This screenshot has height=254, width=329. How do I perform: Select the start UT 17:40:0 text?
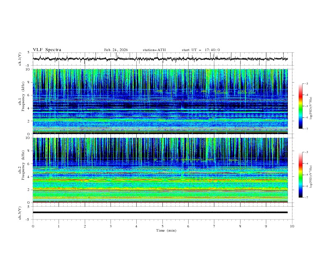pyautogui.click(x=201, y=50)
